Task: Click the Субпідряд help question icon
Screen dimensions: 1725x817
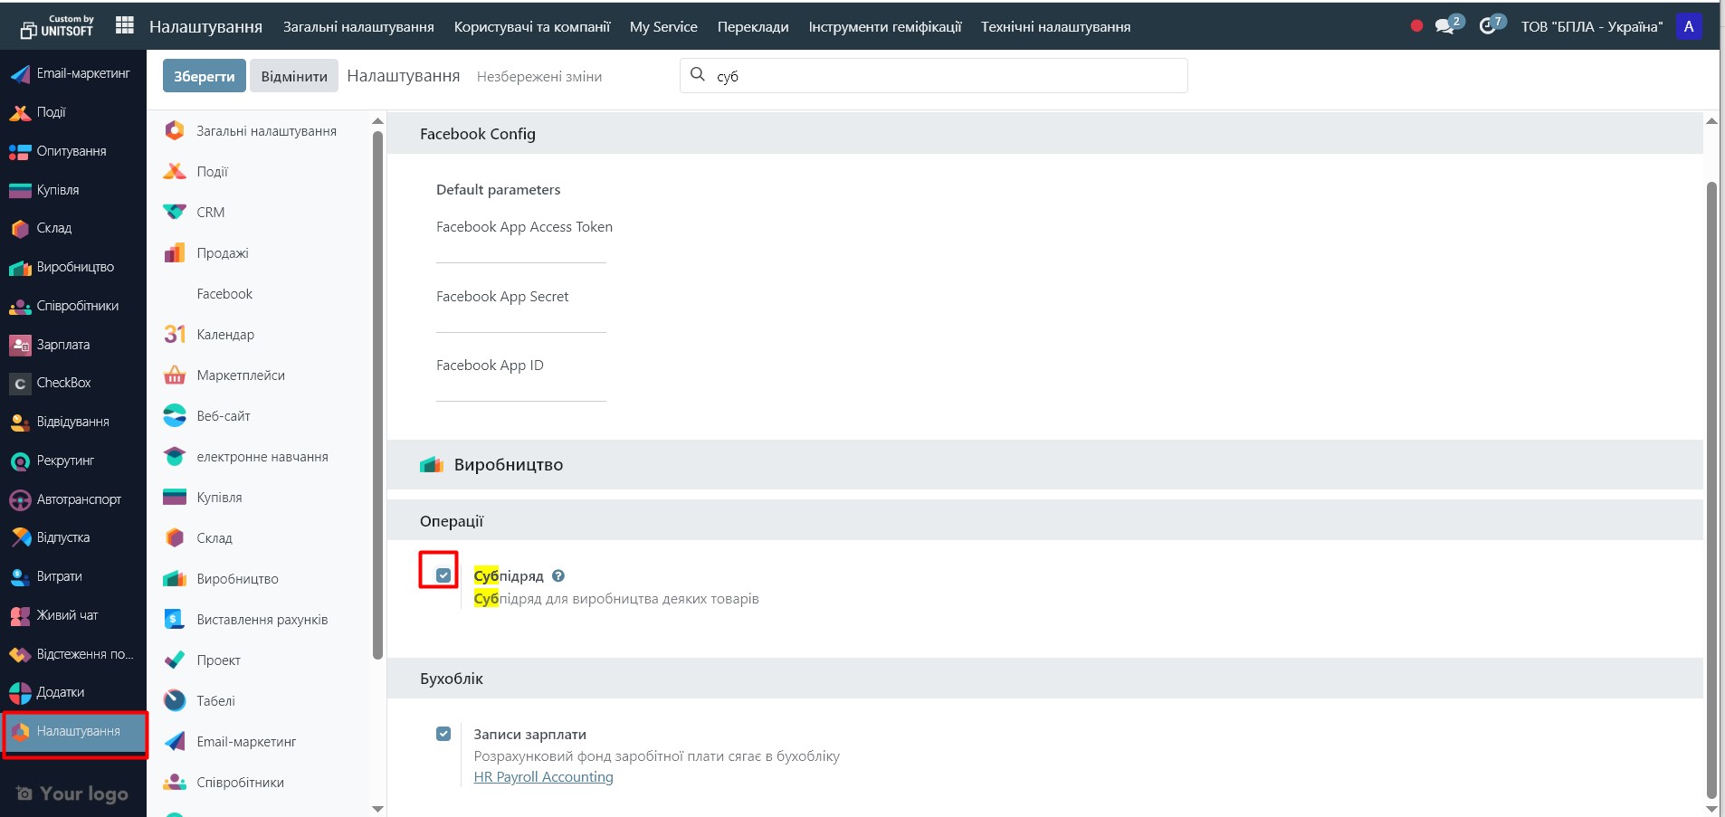Action: 558,576
